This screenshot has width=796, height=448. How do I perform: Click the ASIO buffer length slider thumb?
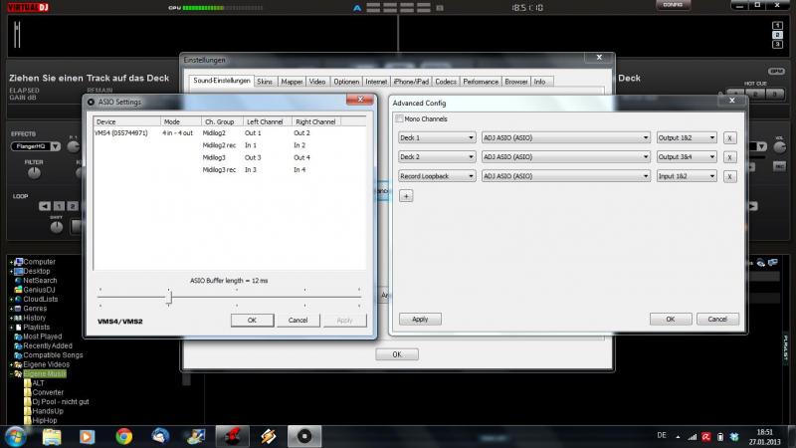(169, 297)
